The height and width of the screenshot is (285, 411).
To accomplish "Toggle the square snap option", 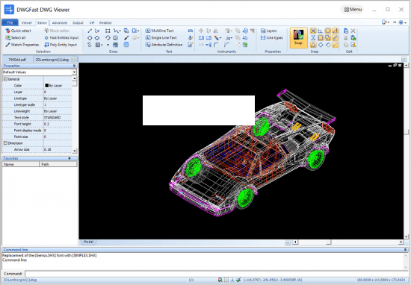I will point(321,38).
